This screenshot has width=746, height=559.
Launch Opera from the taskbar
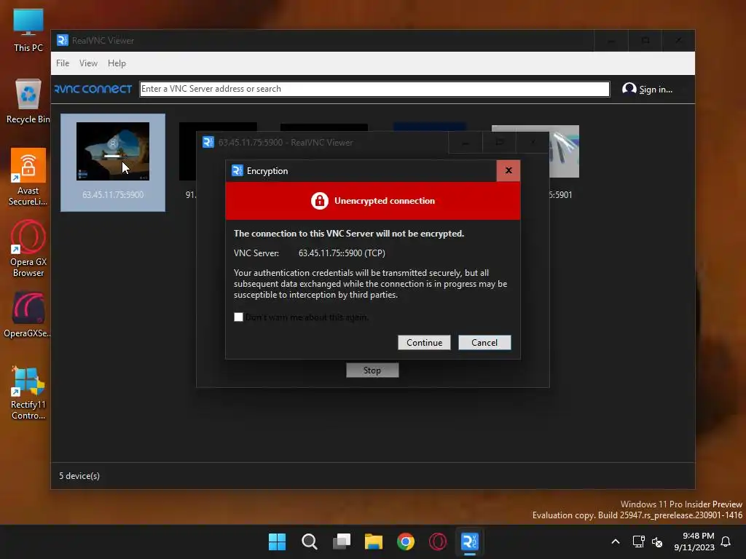pyautogui.click(x=438, y=542)
